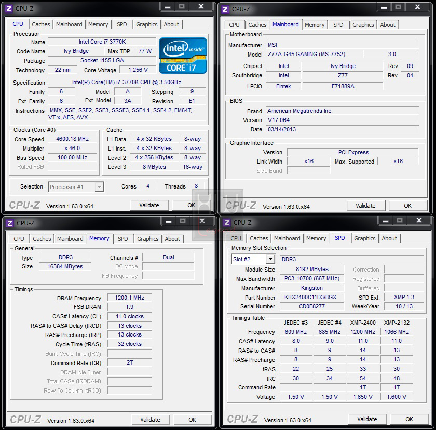Select the CPU tab in the Mainboard window
The width and height of the screenshot is (436, 430).
click(234, 25)
